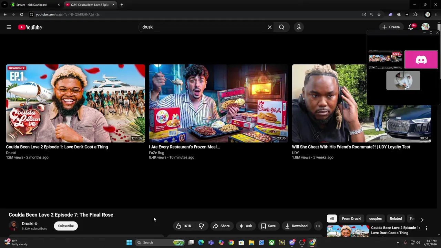Image resolution: width=441 pixels, height=248 pixels.
Task: Open the Extensions puzzle icon
Action: coord(416,14)
